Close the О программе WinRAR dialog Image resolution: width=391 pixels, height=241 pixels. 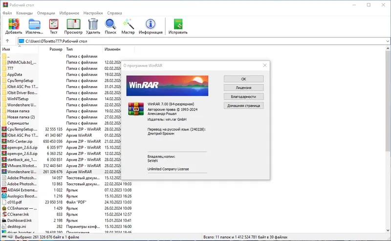[265, 66]
